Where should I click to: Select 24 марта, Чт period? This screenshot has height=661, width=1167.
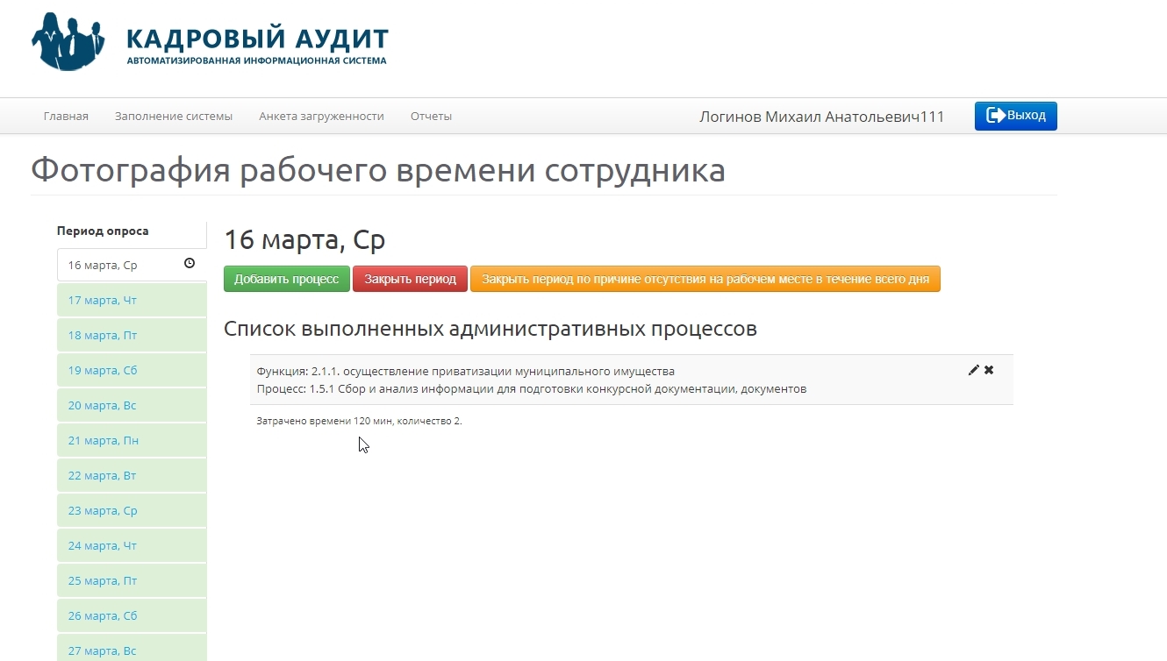coord(132,545)
